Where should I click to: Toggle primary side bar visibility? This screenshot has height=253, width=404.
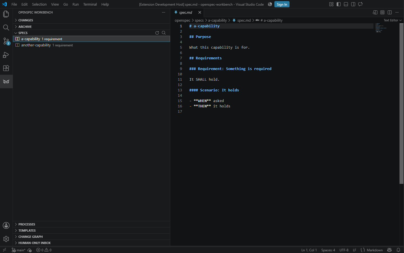(339, 4)
